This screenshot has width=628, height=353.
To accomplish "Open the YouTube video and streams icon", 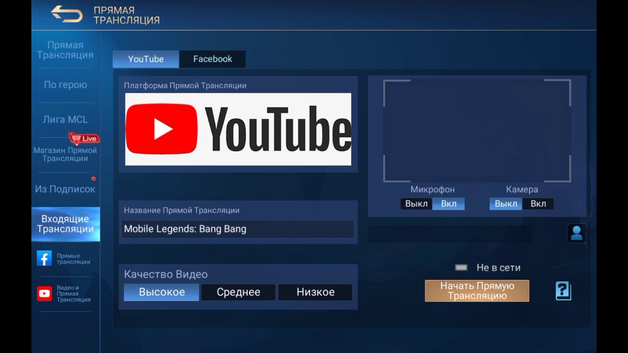I will pyautogui.click(x=44, y=293).
